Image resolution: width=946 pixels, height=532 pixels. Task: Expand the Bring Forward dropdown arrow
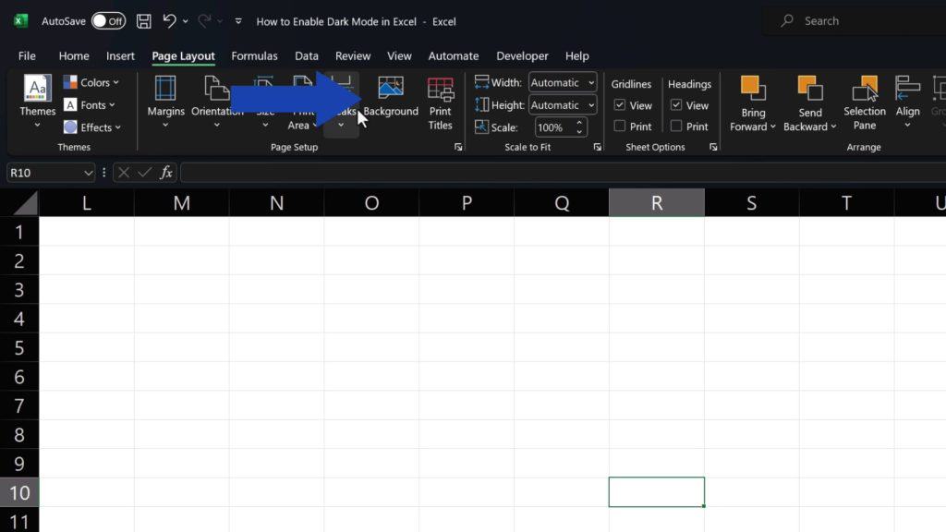click(773, 127)
